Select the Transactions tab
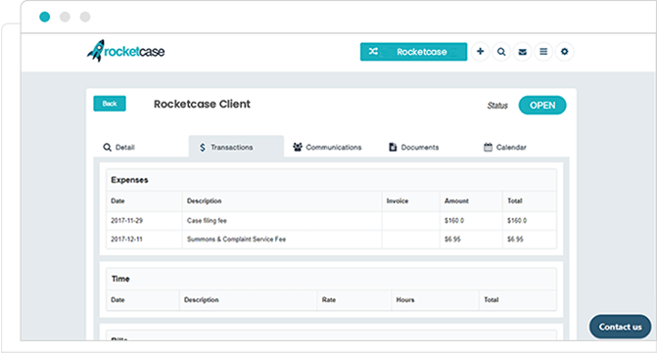 tap(236, 147)
